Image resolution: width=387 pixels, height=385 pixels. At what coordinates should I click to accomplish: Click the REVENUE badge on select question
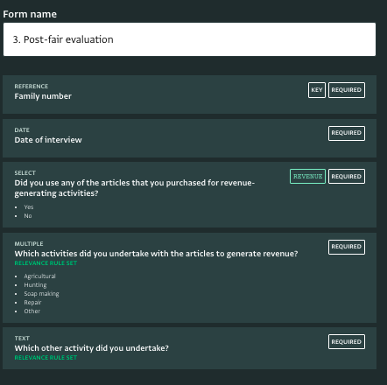tap(307, 177)
